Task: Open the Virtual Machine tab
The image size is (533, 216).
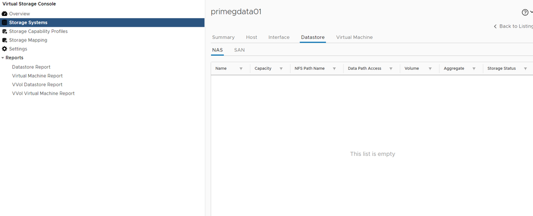Action: tap(354, 37)
